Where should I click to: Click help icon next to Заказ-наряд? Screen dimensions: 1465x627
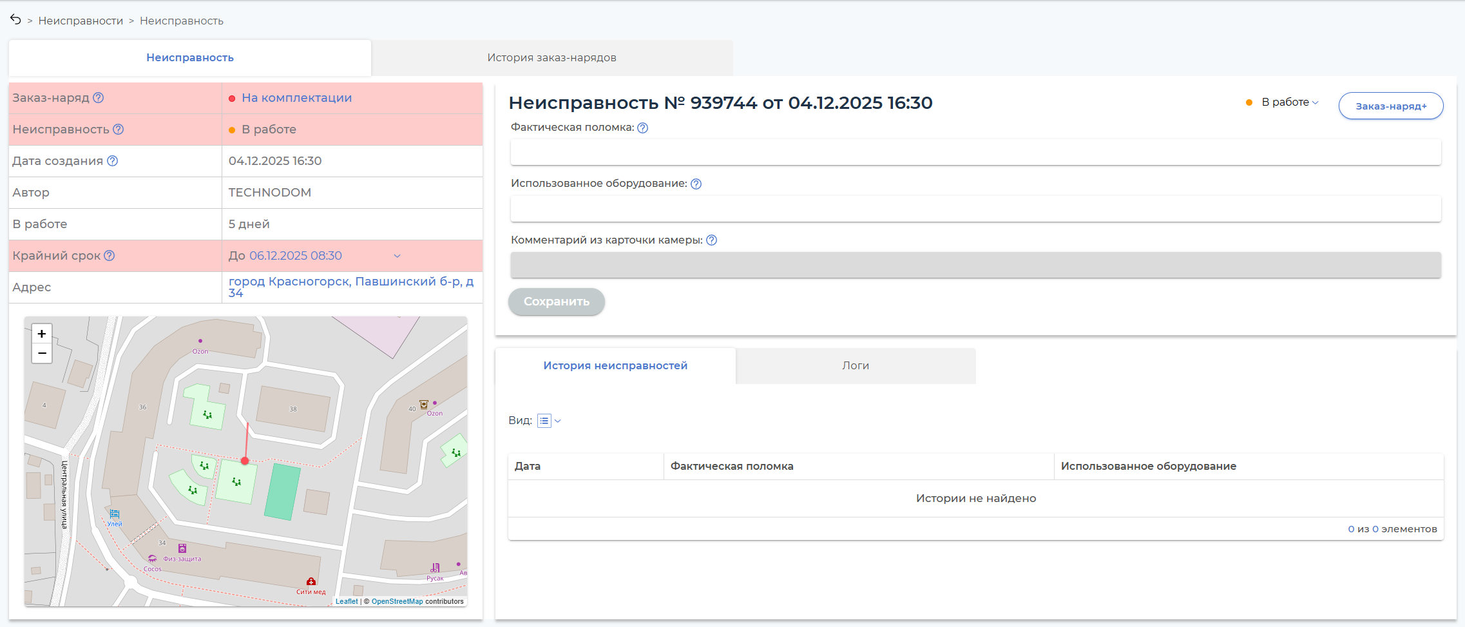coord(98,98)
